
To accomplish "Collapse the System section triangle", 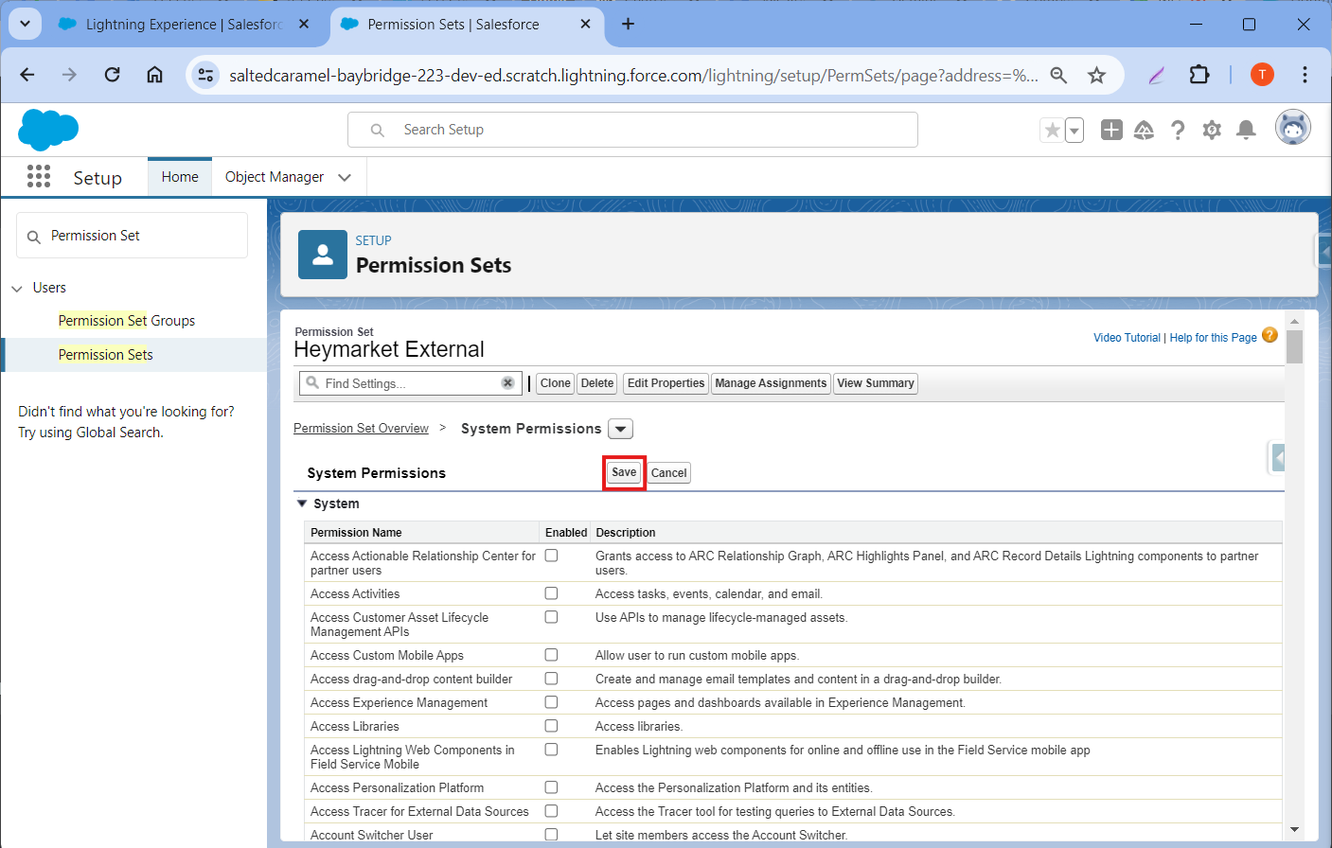I will tap(302, 503).
